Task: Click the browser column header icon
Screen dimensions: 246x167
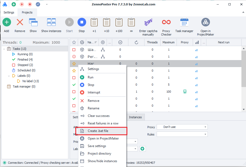Action: click(82, 42)
